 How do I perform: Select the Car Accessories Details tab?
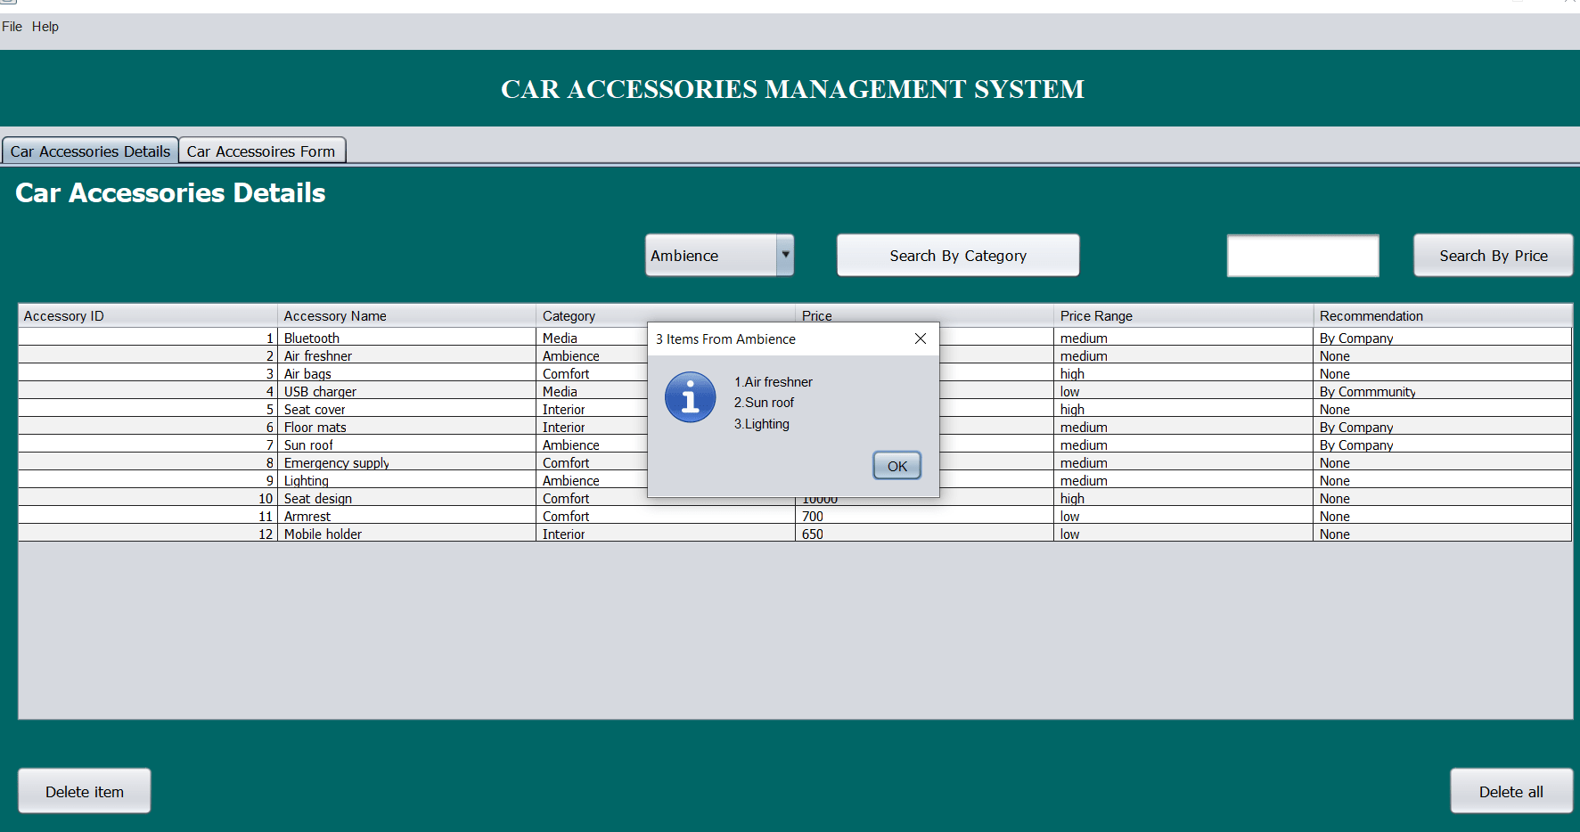[x=88, y=150]
